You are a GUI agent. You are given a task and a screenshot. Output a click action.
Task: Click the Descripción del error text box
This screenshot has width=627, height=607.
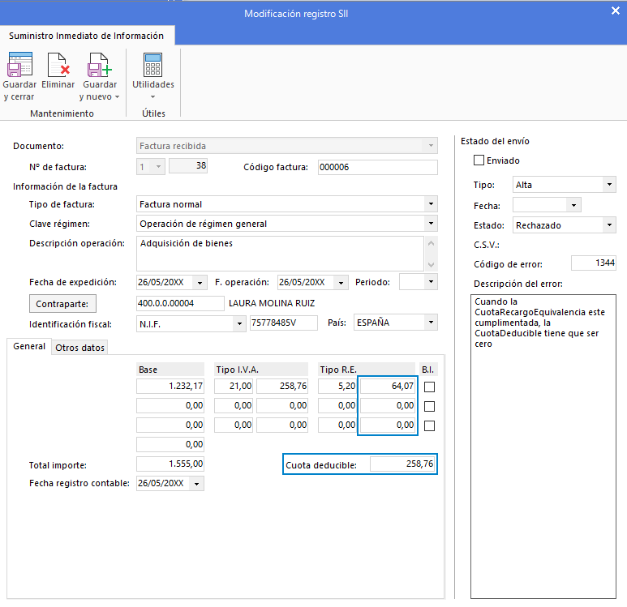(543, 447)
